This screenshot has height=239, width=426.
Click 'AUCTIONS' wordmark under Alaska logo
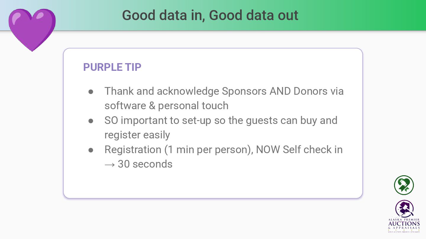(404, 224)
